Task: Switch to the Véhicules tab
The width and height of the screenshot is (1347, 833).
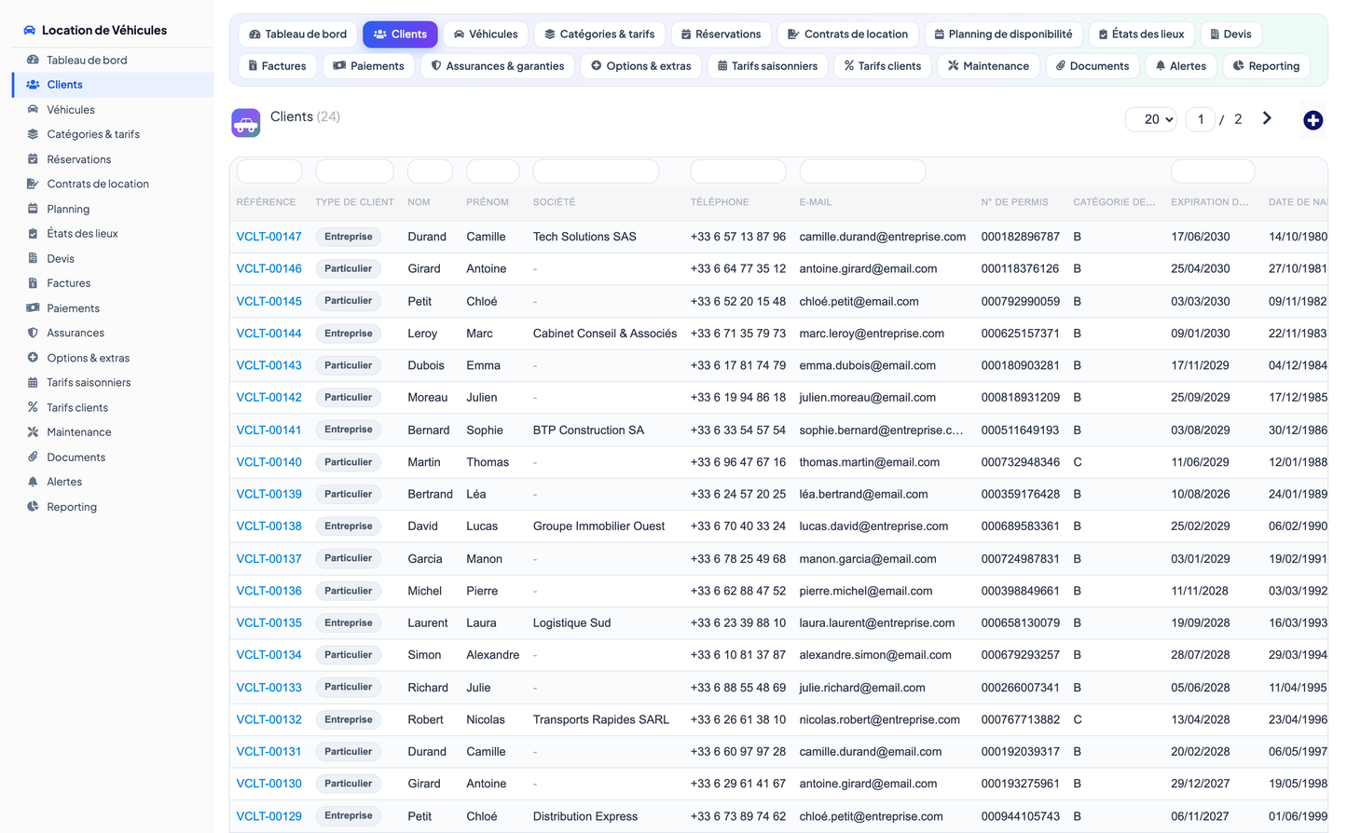Action: point(486,34)
